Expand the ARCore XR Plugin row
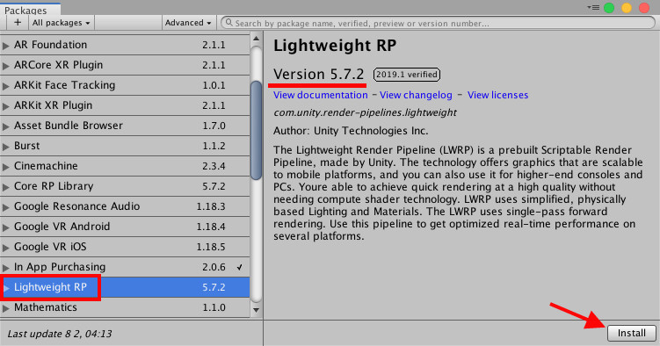 (5, 66)
